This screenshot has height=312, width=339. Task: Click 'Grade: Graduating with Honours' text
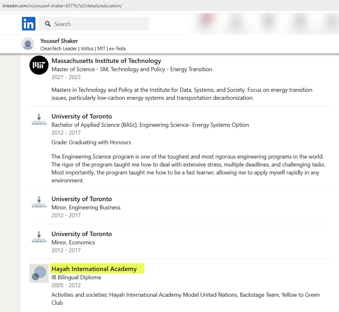(91, 142)
